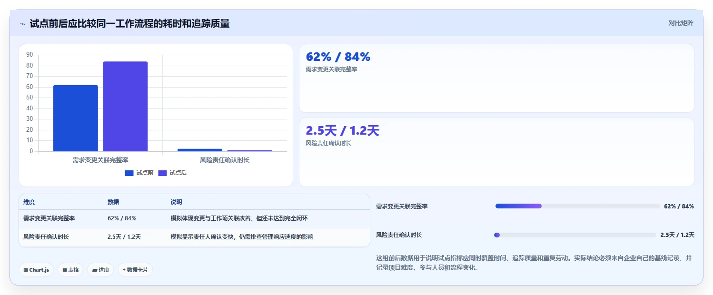The image size is (713, 295).
Task: Click table cell 2.5天 / 1.2天
Action: pyautogui.click(x=124, y=237)
